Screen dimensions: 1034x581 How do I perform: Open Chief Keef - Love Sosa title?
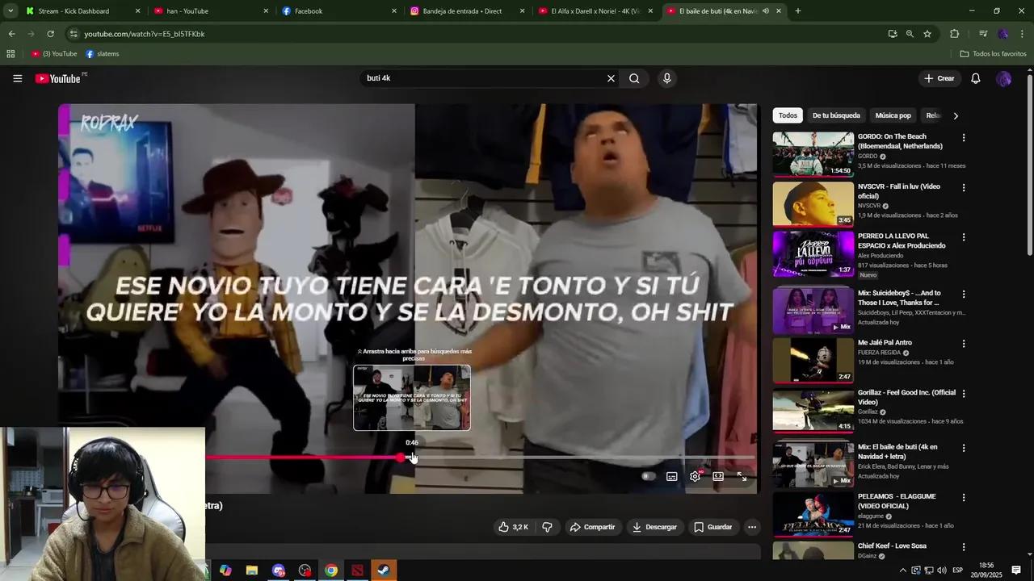click(x=892, y=546)
